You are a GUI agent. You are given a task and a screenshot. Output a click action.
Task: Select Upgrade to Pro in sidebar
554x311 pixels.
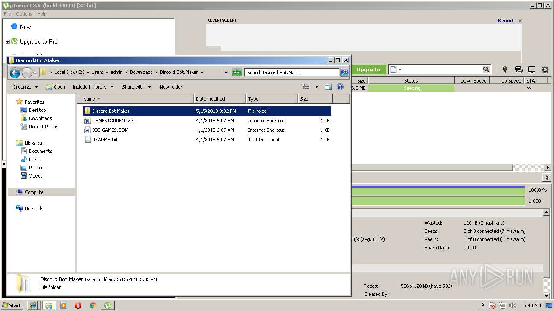click(39, 42)
